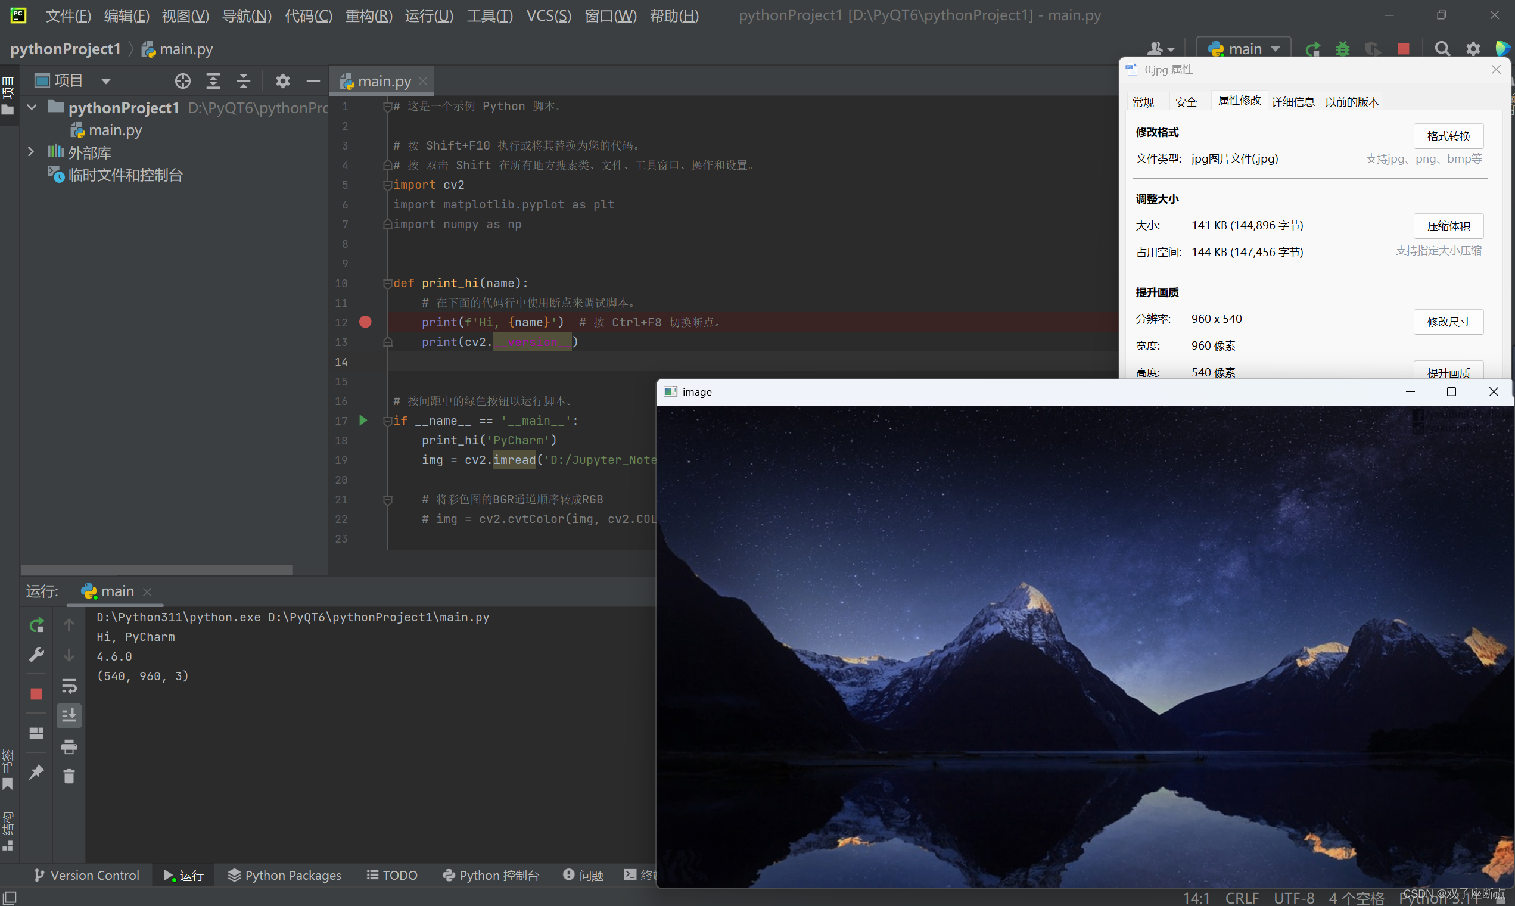Open search everywhere via magnifier icon
The width and height of the screenshot is (1515, 906).
(1442, 49)
